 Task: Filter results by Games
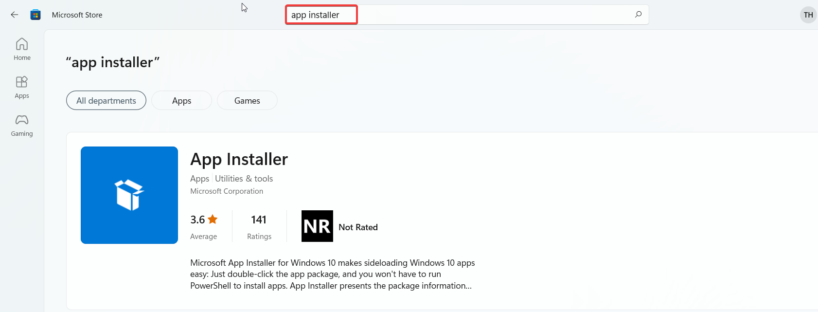click(247, 100)
